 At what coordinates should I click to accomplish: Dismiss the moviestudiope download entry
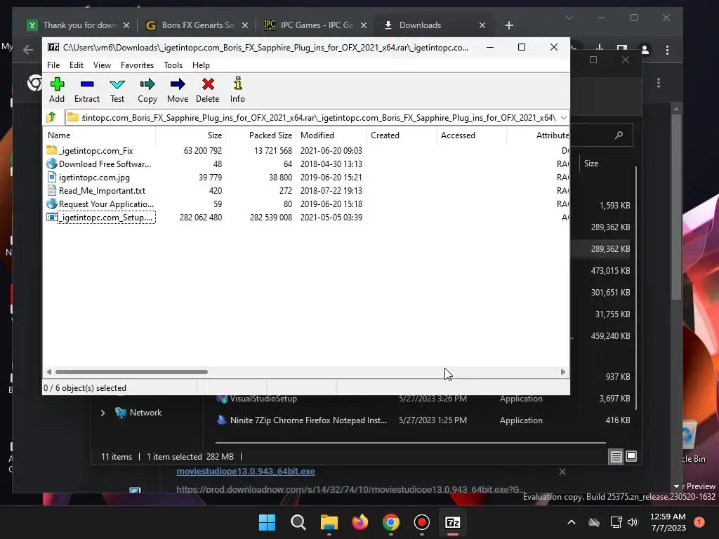point(562,472)
